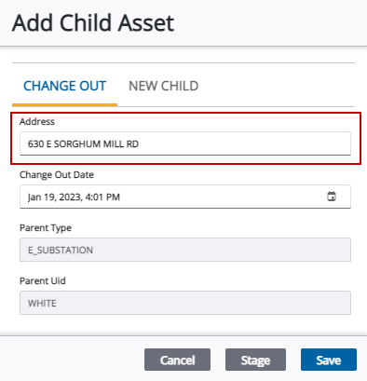Viewport: 367px width, 381px height.
Task: Click the 630 E SORGHUM MILL RD text
Action: [x=83, y=144]
